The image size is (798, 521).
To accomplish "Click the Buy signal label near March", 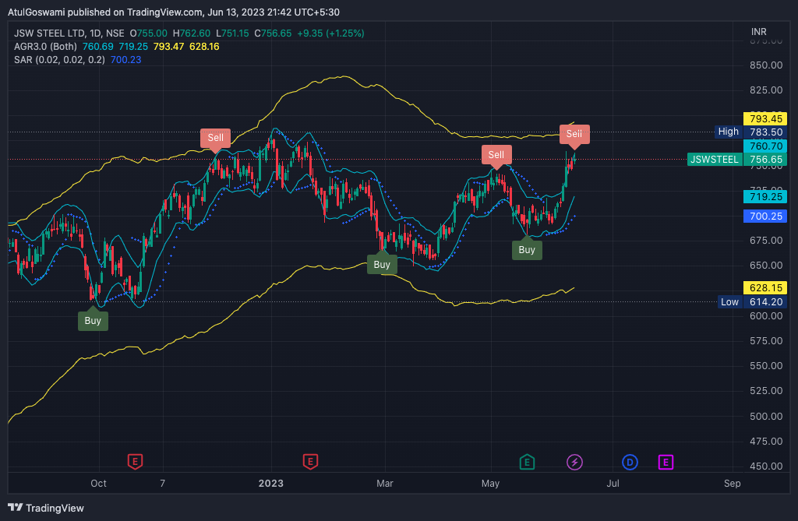I will click(382, 263).
